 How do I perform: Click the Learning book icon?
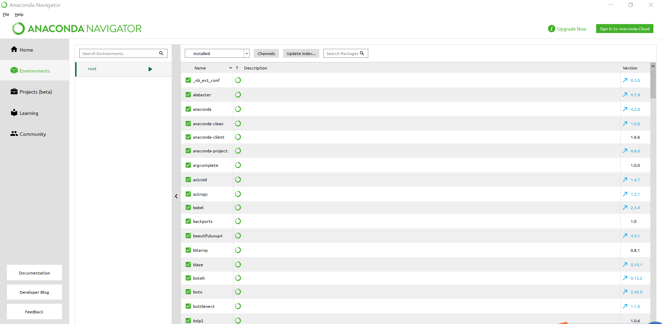(14, 112)
